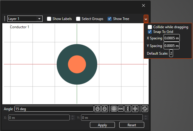The image size is (193, 131).
Task: Disable the Snap To Grid option
Action: click(x=150, y=32)
